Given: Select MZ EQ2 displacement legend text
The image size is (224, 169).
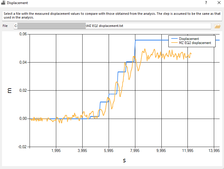Looking at the screenshot, I should [x=195, y=43].
